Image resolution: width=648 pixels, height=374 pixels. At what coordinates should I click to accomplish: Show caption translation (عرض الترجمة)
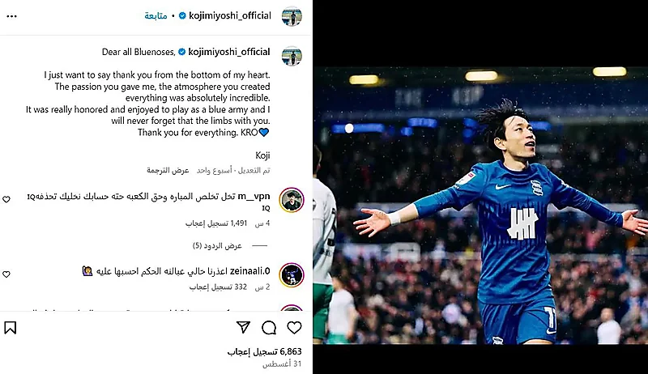pos(168,170)
